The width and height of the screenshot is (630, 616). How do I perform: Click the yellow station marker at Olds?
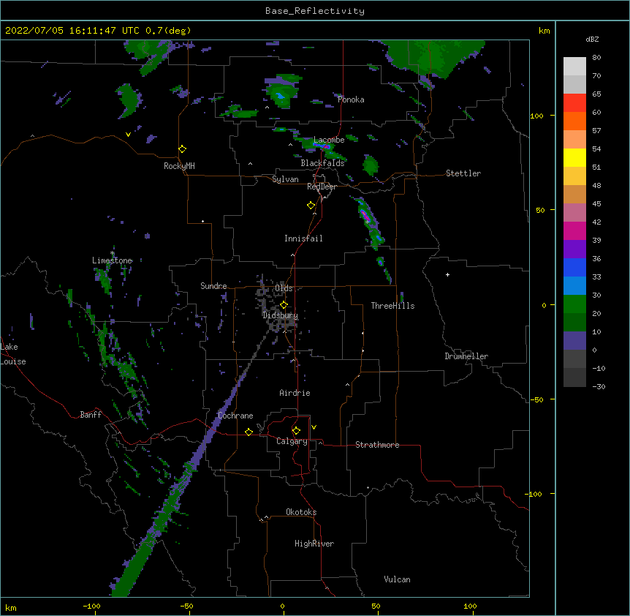[284, 304]
